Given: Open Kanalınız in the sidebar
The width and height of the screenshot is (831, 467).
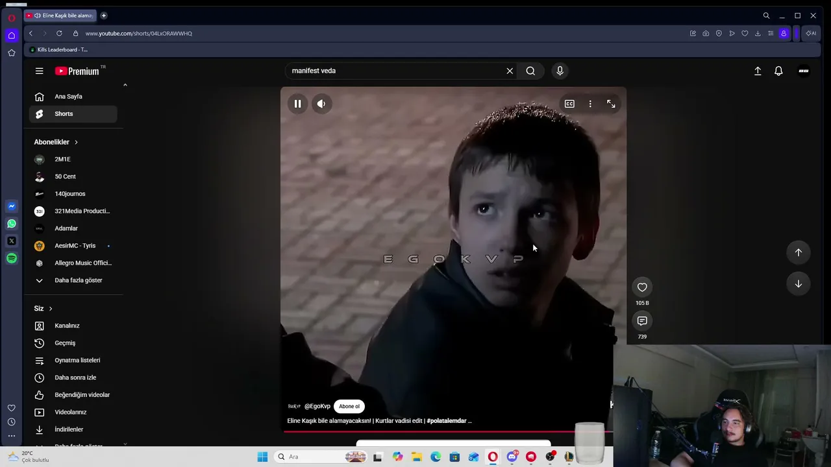Looking at the screenshot, I should (x=73, y=326).
